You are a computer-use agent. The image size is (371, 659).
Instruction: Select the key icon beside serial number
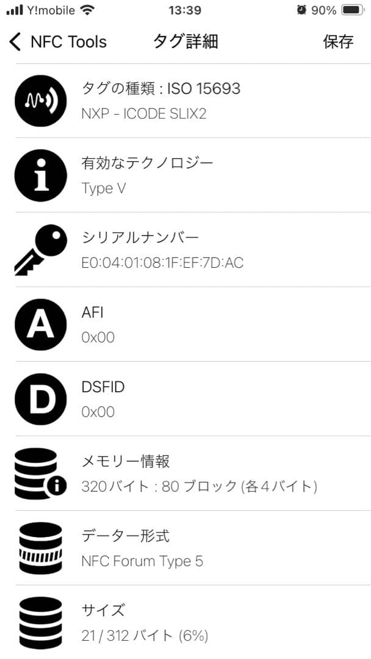pyautogui.click(x=40, y=249)
